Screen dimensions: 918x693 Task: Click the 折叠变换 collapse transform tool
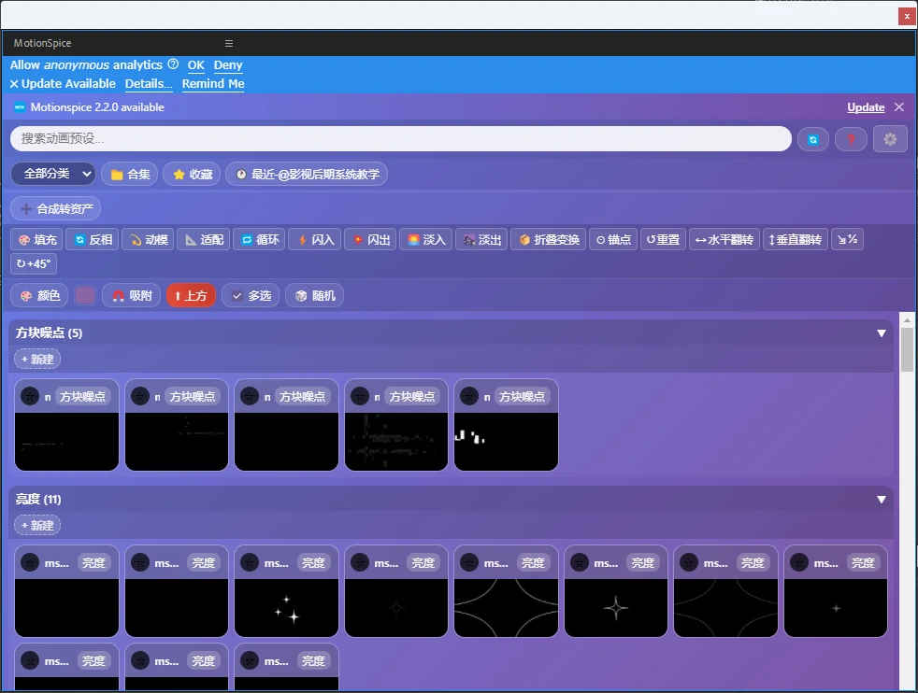click(549, 240)
